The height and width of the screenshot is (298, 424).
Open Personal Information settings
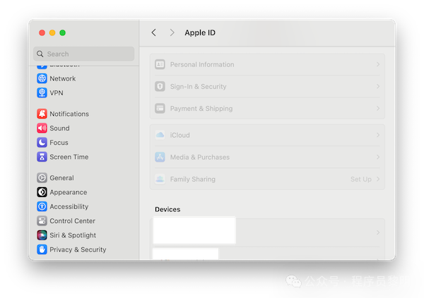267,64
